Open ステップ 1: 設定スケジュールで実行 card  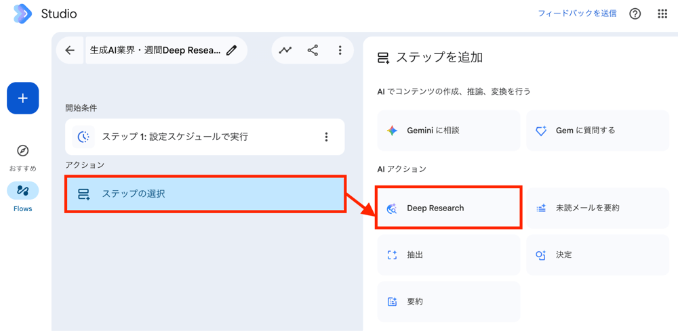[x=205, y=137]
